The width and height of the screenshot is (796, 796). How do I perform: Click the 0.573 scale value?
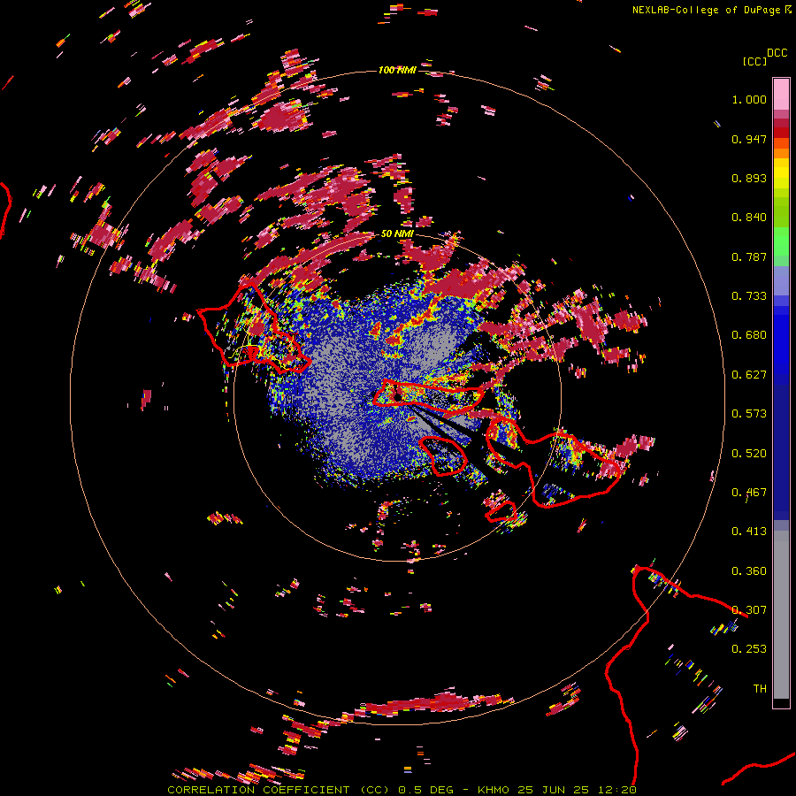click(749, 414)
